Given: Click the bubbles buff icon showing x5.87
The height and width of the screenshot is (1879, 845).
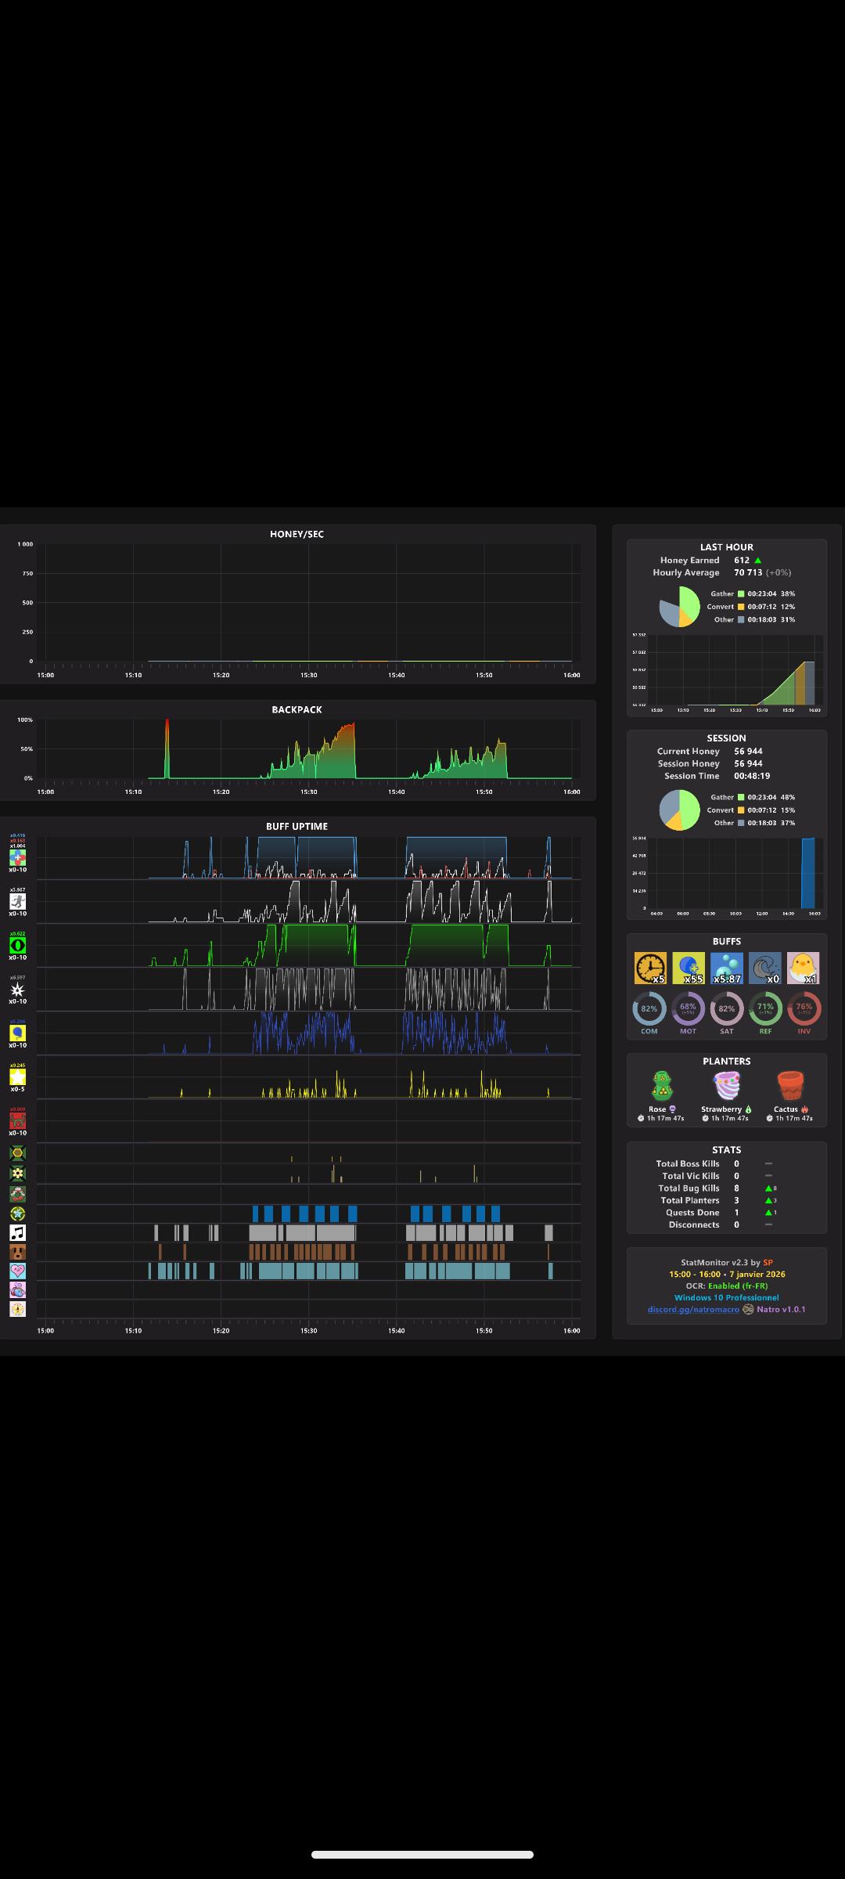Looking at the screenshot, I should tap(727, 968).
